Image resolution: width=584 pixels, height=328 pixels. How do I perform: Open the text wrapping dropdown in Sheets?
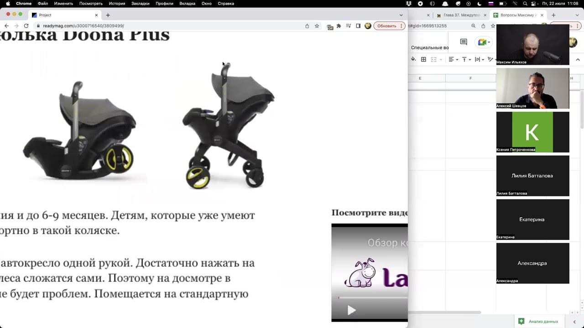pyautogui.click(x=479, y=59)
